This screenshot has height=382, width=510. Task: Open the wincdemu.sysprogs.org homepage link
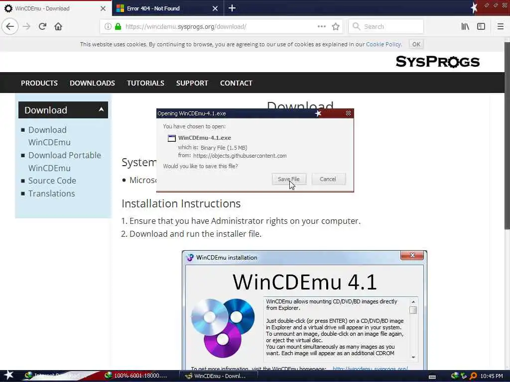tap(370, 369)
